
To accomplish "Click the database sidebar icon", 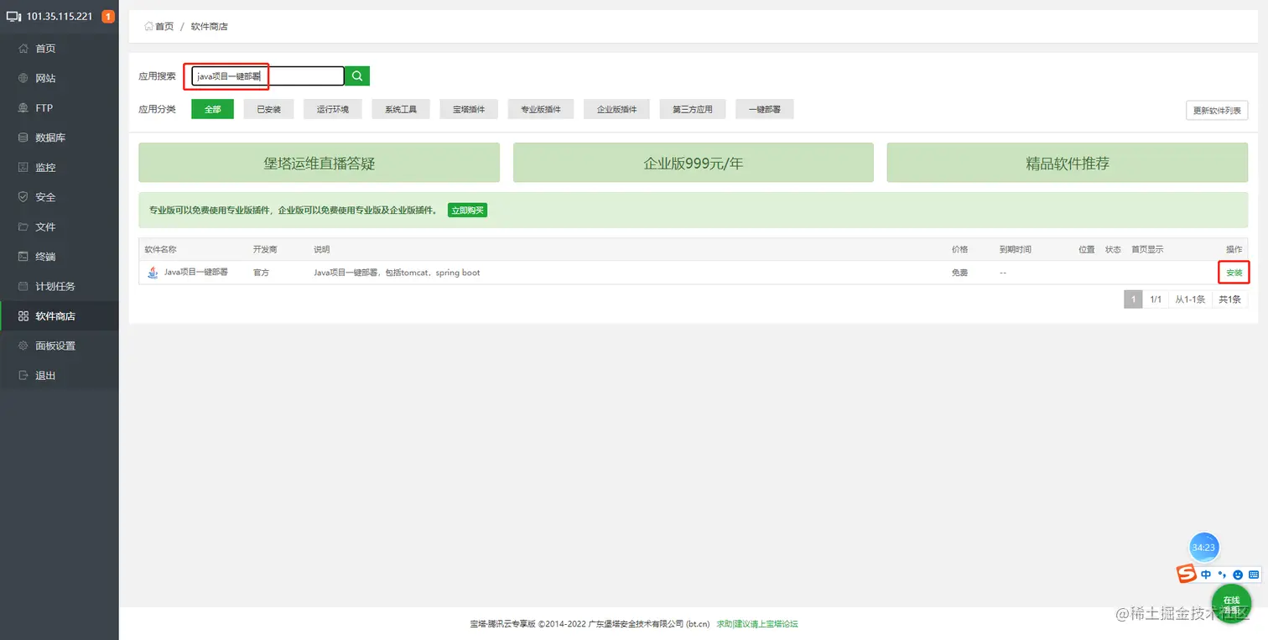I will [23, 138].
